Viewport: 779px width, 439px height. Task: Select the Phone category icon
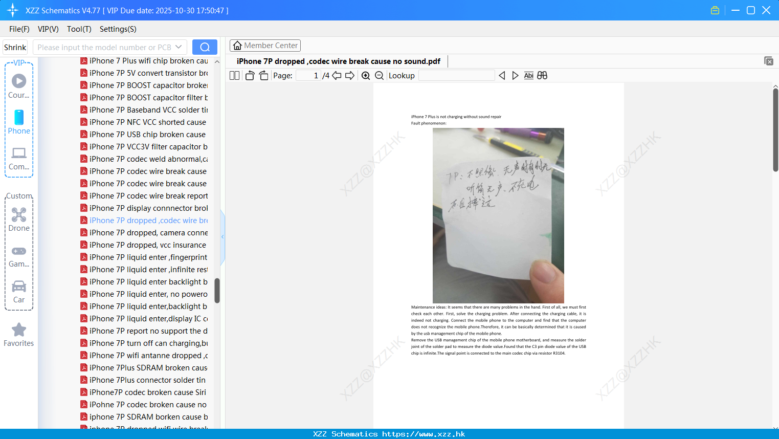(x=19, y=122)
